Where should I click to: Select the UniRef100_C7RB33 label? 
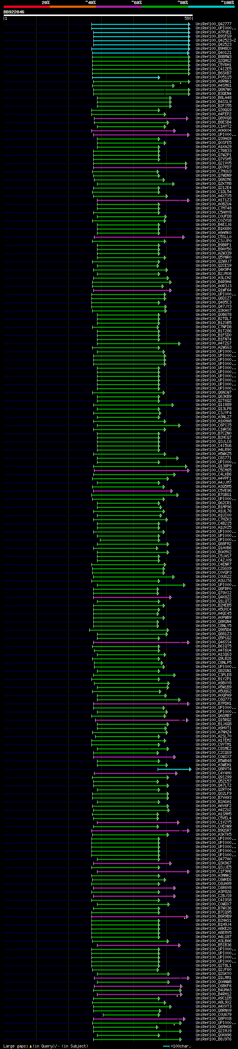(x=213, y=151)
